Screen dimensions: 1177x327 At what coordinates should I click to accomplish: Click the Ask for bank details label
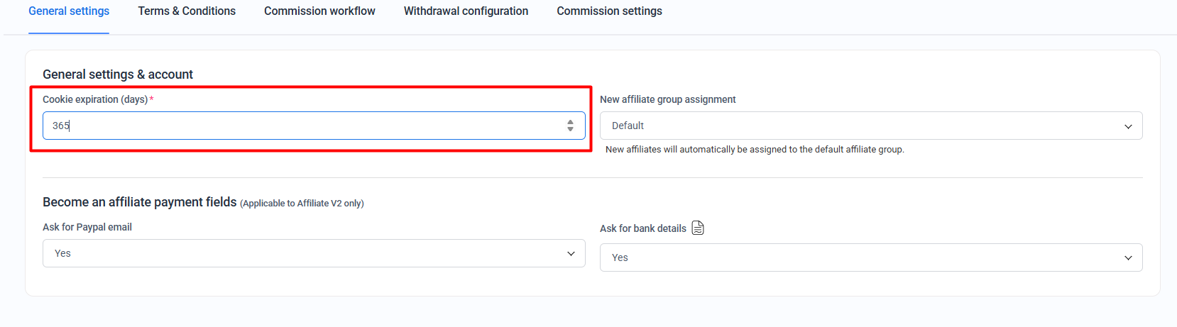pyautogui.click(x=642, y=228)
